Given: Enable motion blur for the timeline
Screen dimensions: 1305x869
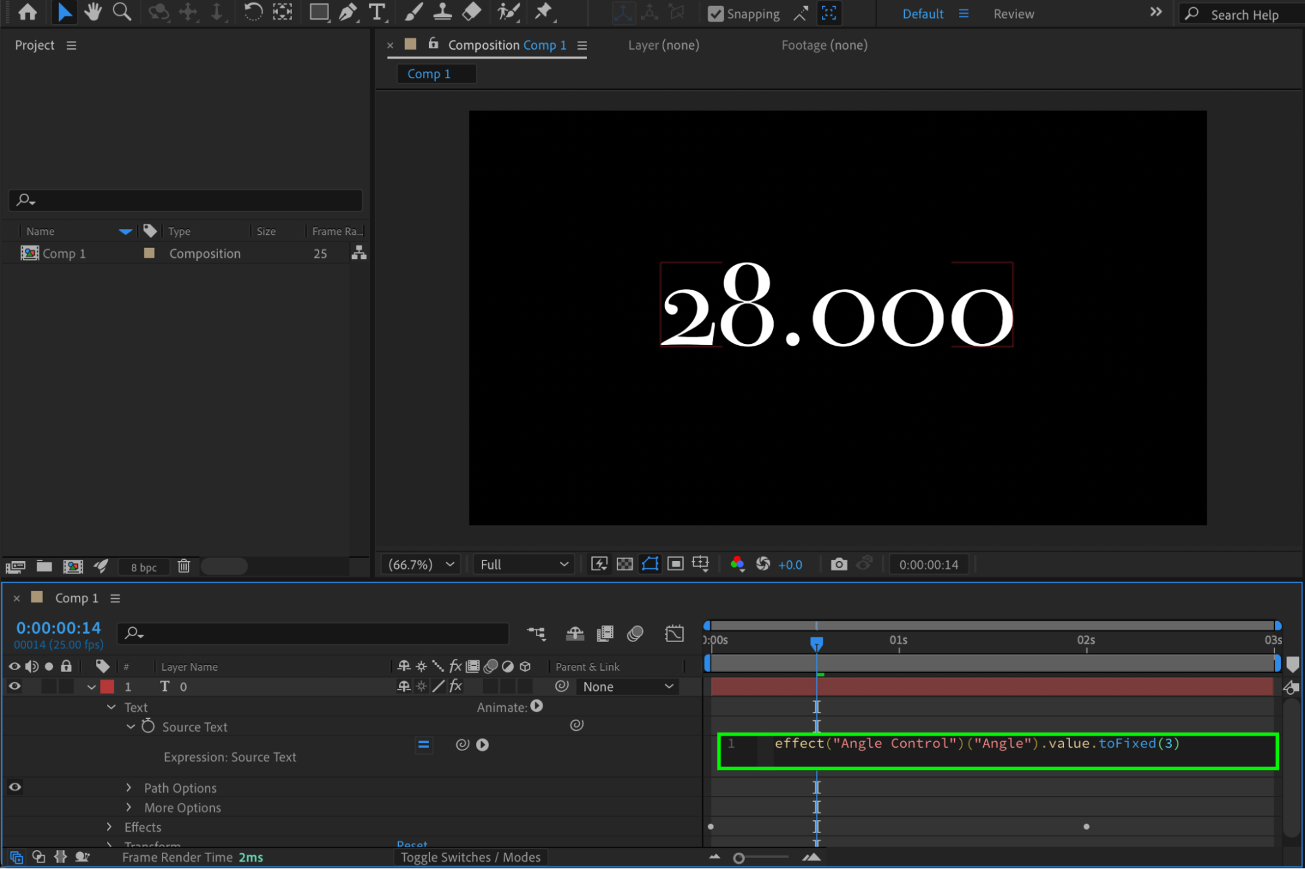Looking at the screenshot, I should [x=635, y=633].
